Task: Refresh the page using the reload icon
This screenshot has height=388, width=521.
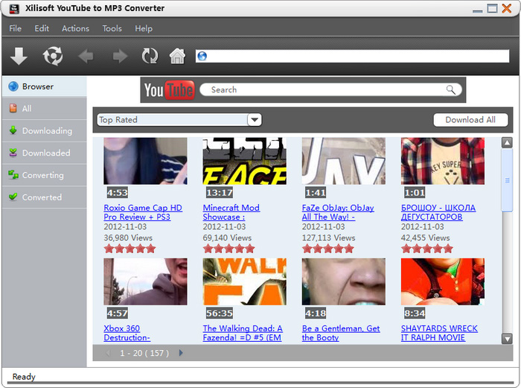Action: click(150, 56)
